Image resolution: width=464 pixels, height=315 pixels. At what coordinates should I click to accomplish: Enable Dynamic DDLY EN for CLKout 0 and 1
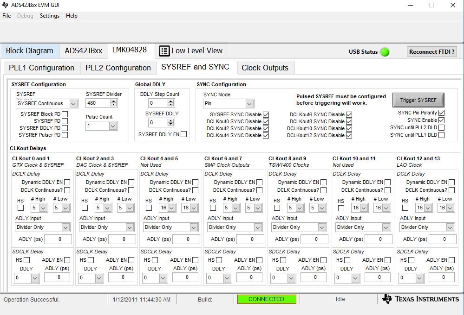tap(67, 183)
